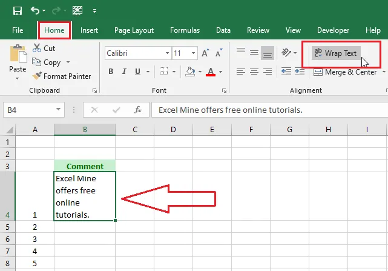Click the formula bar text field
Screen dimensions: 388x271
[x=270, y=110]
